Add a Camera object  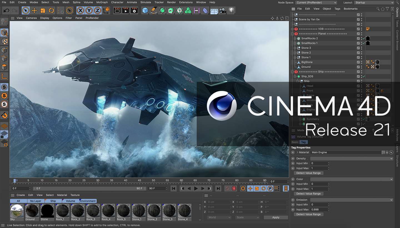222,11
